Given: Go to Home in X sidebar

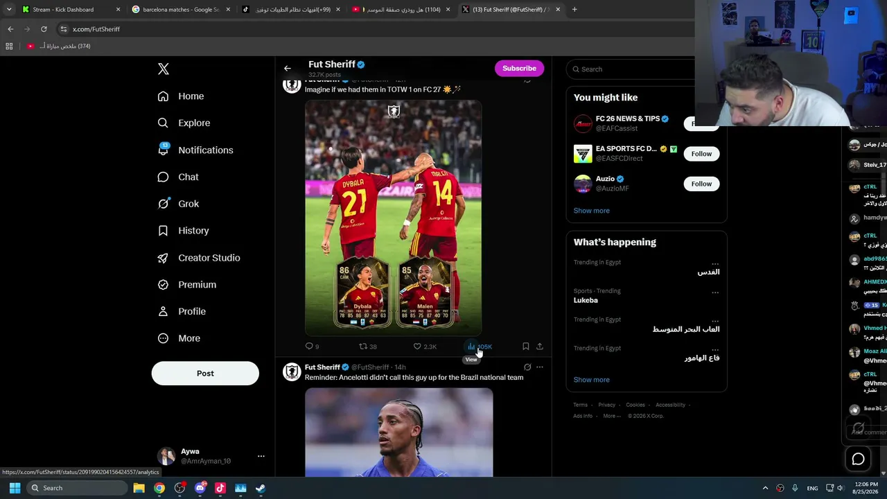Looking at the screenshot, I should tap(181, 96).
